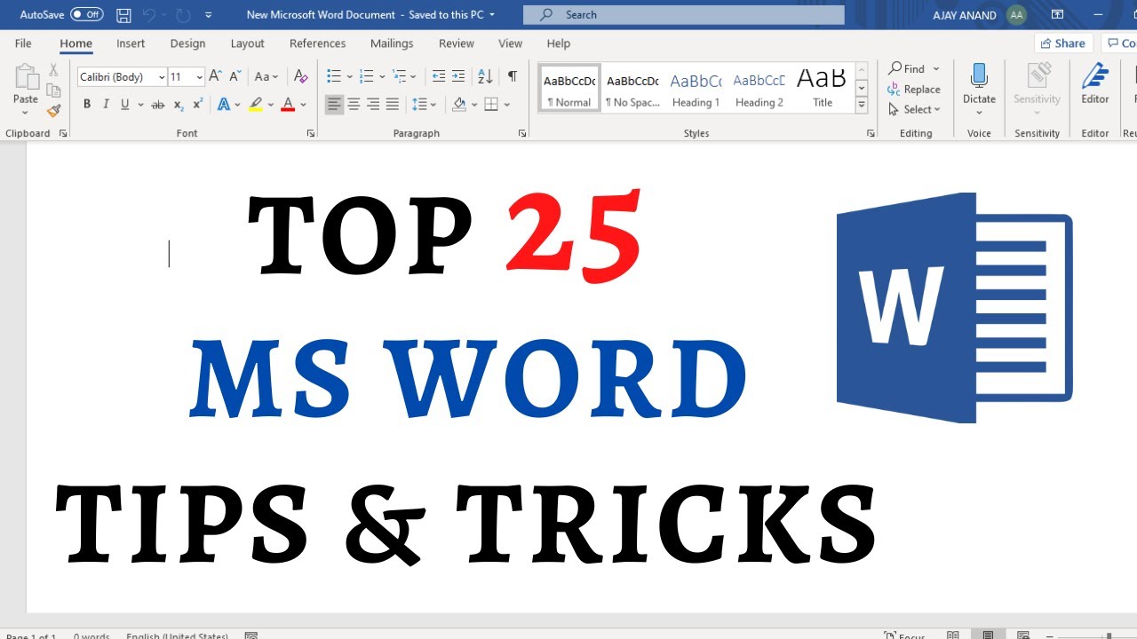The image size is (1137, 639).
Task: Click the Copy icon in Clipboard group
Action: pyautogui.click(x=53, y=91)
